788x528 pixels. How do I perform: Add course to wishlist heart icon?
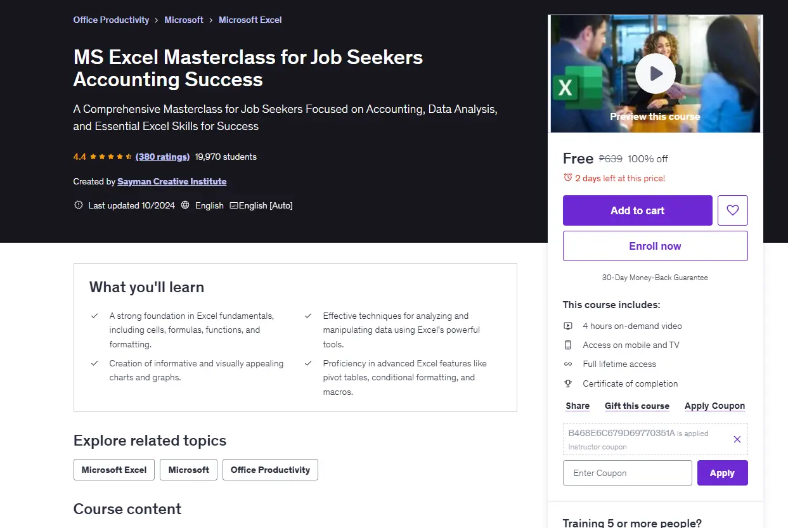click(733, 210)
